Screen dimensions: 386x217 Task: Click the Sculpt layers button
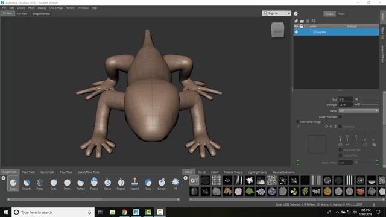click(x=329, y=14)
